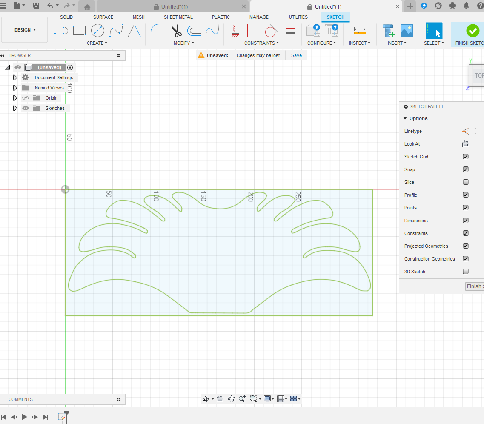Screen dimensions: 484x424
Task: Click the sketch feature in the timeline
Action: (x=61, y=417)
